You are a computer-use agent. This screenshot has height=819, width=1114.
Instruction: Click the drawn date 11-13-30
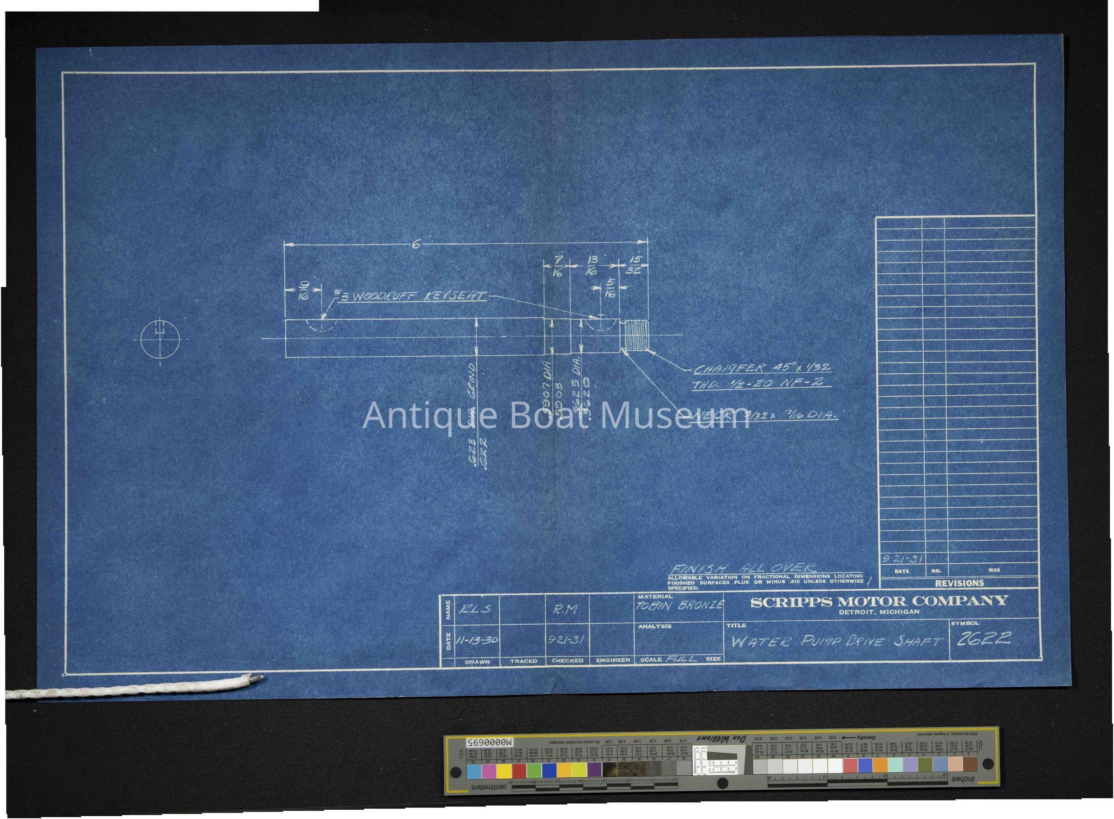tap(476, 640)
